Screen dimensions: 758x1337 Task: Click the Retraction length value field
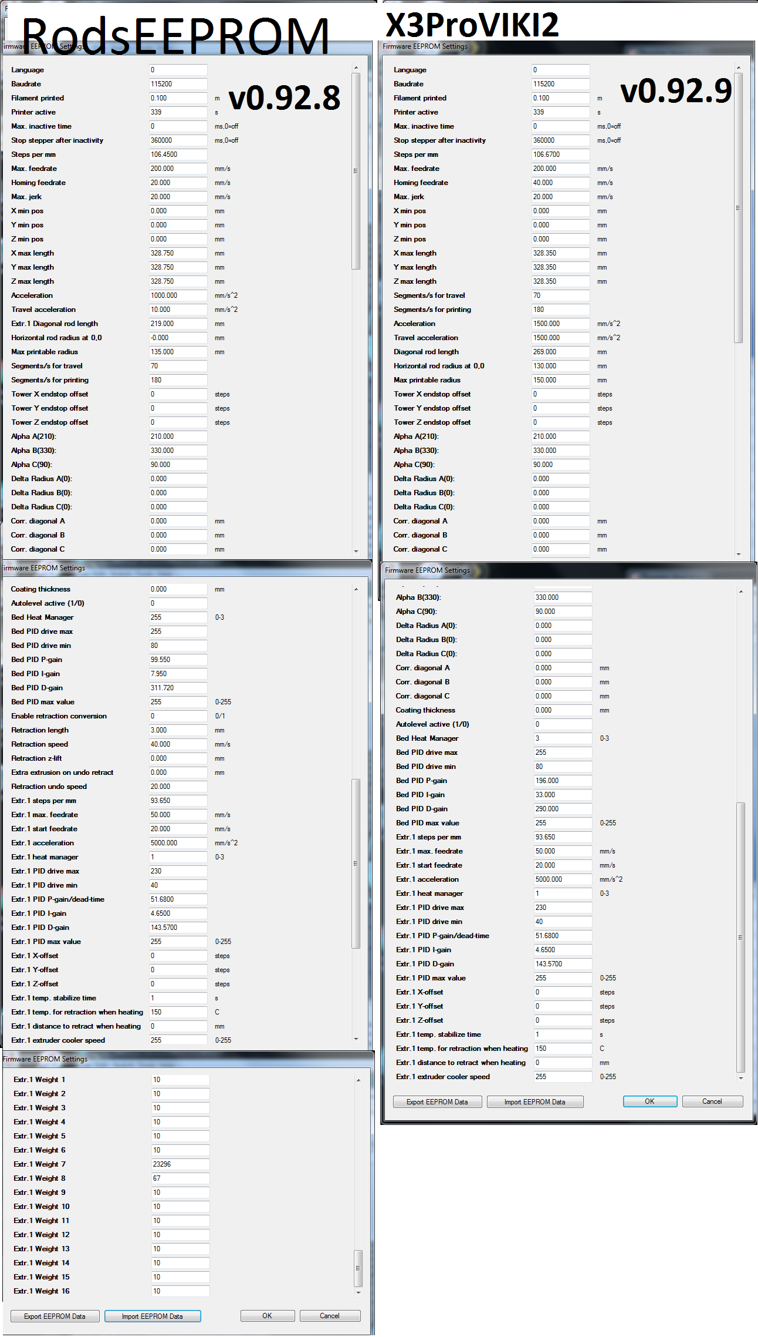coord(178,730)
